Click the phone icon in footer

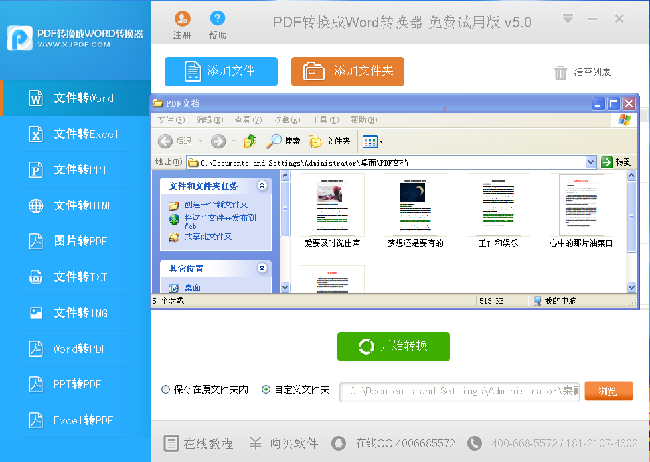(475, 444)
